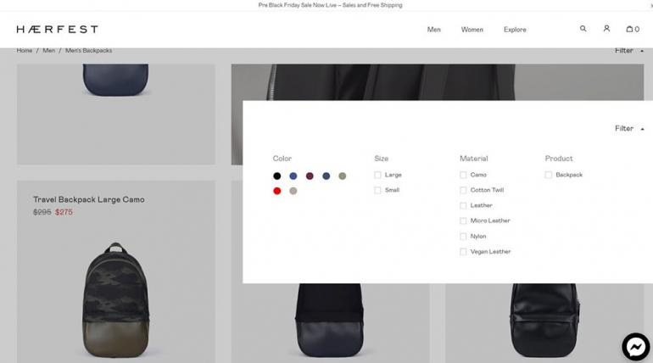Screen dimensions: 653x363
Task: Open the user account icon
Action: pyautogui.click(x=606, y=28)
